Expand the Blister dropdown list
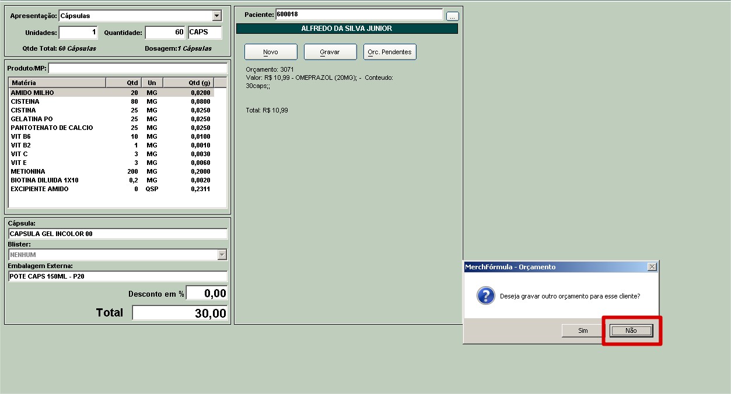The height and width of the screenshot is (394, 731). pos(222,255)
